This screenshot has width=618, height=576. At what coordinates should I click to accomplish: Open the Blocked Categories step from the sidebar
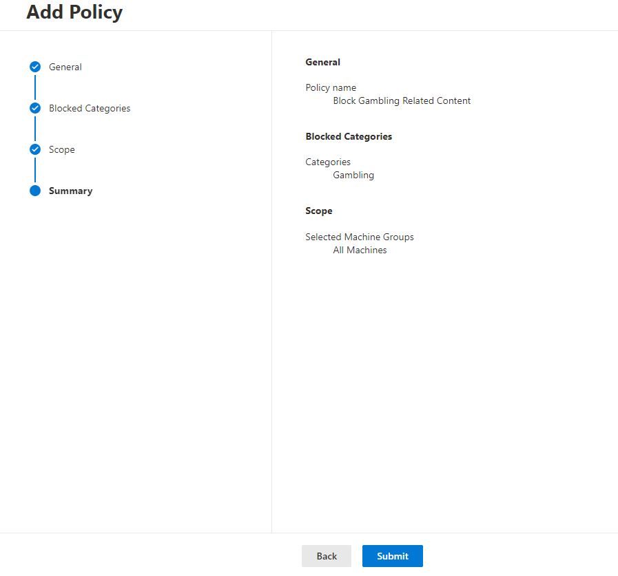pyautogui.click(x=90, y=108)
